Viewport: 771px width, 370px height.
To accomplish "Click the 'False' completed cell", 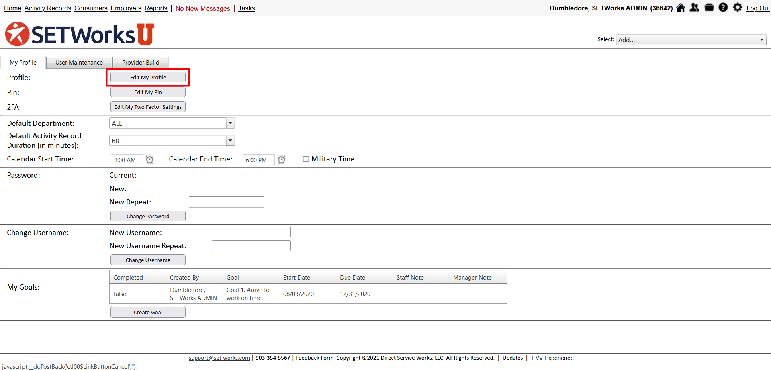I will coord(120,294).
